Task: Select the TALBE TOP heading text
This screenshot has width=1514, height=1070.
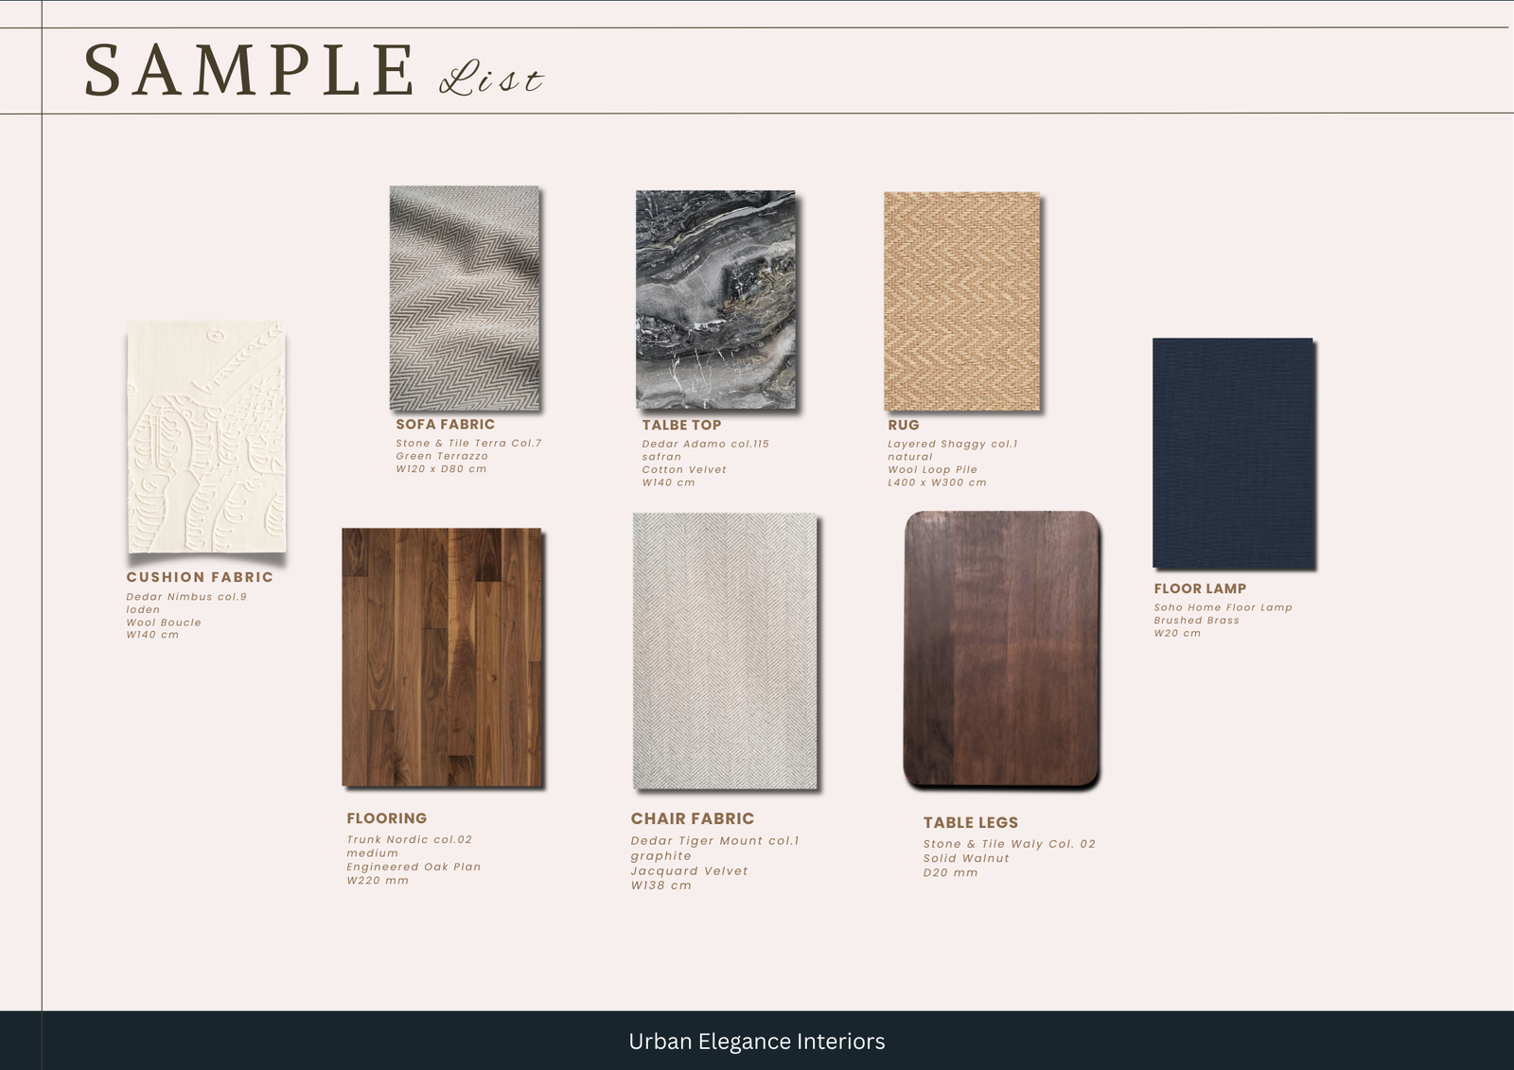Action: 681,426
